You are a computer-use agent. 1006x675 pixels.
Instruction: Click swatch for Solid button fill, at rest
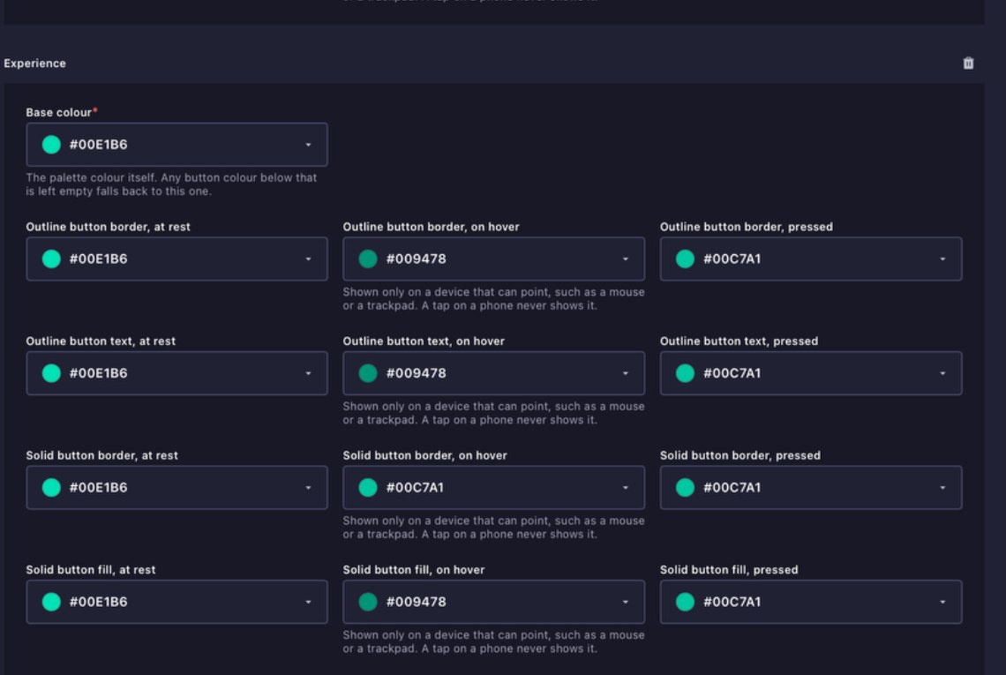(51, 601)
